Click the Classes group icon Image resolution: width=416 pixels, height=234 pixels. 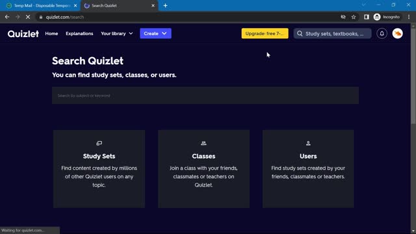pyautogui.click(x=203, y=143)
